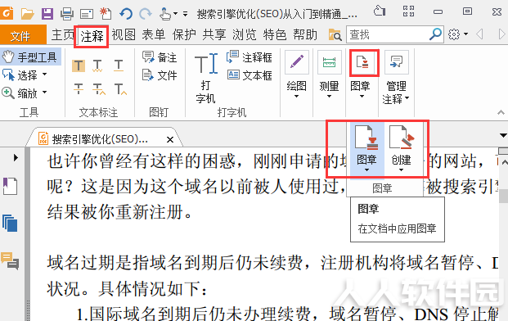Close the 搜索引擎优化(SEO) document tab
The height and width of the screenshot is (321, 508).
pyautogui.click(x=170, y=139)
